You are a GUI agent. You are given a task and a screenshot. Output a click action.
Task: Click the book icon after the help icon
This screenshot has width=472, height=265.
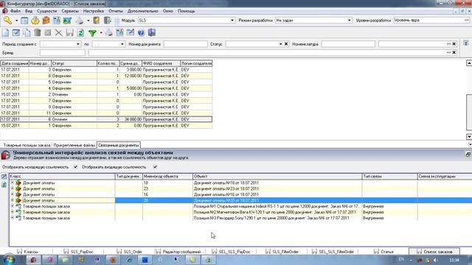[x=152, y=32]
